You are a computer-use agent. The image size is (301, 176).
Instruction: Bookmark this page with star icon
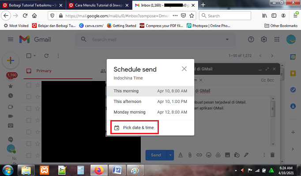tap(192, 16)
